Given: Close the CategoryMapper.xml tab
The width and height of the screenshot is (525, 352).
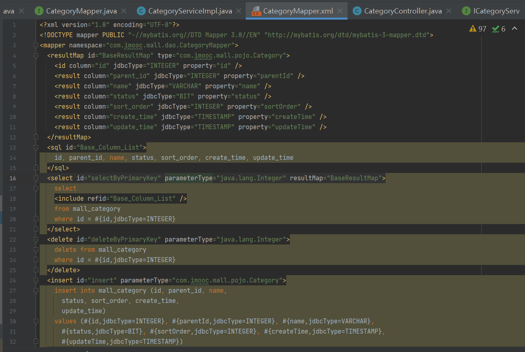Looking at the screenshot, I should coord(340,11).
